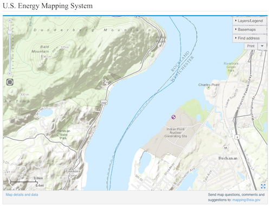
Task: Expand the Basemaps panel
Action: tap(249, 29)
